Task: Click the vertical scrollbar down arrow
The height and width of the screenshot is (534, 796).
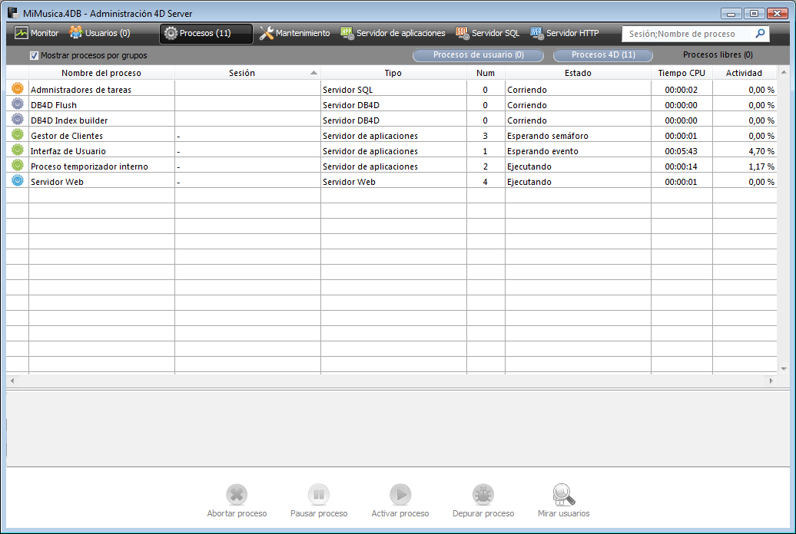Action: (x=784, y=369)
